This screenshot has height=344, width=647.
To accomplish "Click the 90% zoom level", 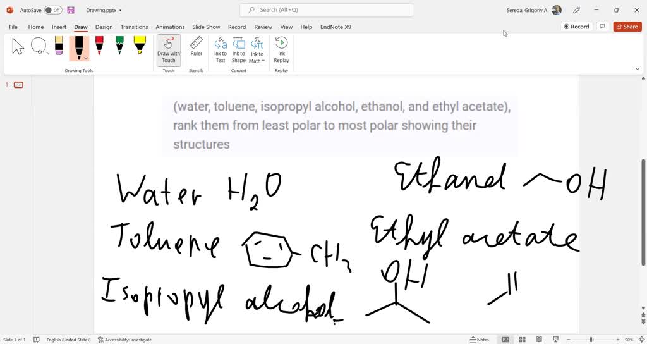I will pos(629,340).
